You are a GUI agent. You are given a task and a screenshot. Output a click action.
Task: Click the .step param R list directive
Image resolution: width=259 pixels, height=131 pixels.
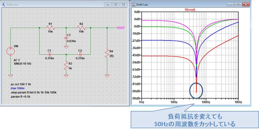tap(33, 93)
